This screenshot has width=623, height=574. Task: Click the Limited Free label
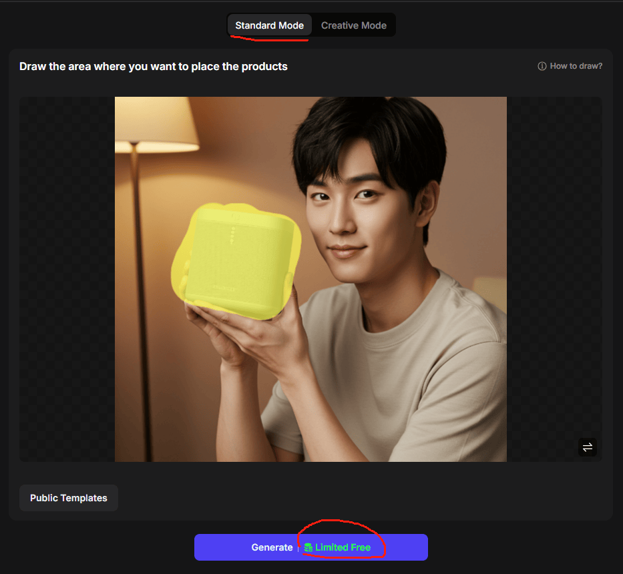(x=343, y=547)
